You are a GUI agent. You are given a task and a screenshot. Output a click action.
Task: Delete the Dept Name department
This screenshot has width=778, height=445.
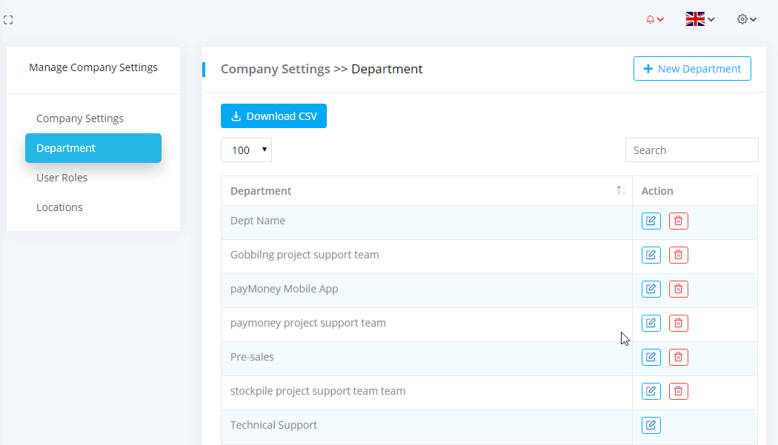(x=679, y=221)
